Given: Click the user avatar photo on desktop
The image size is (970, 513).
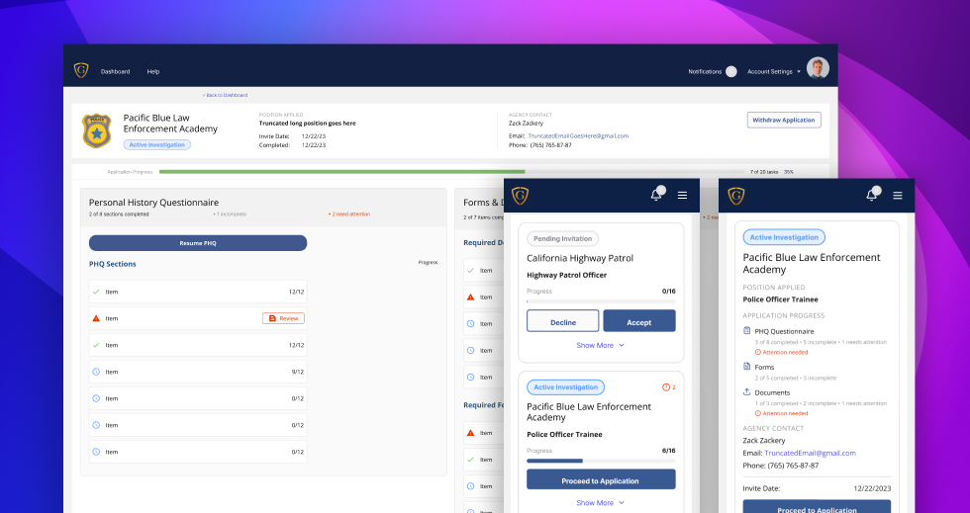Looking at the screenshot, I should coord(818,68).
